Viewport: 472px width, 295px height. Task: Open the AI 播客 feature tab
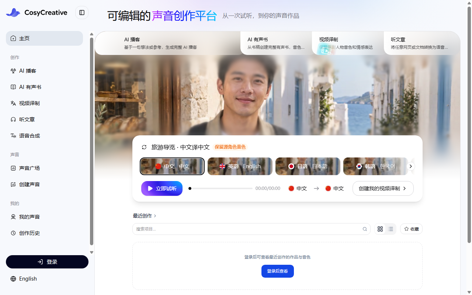tap(168, 43)
